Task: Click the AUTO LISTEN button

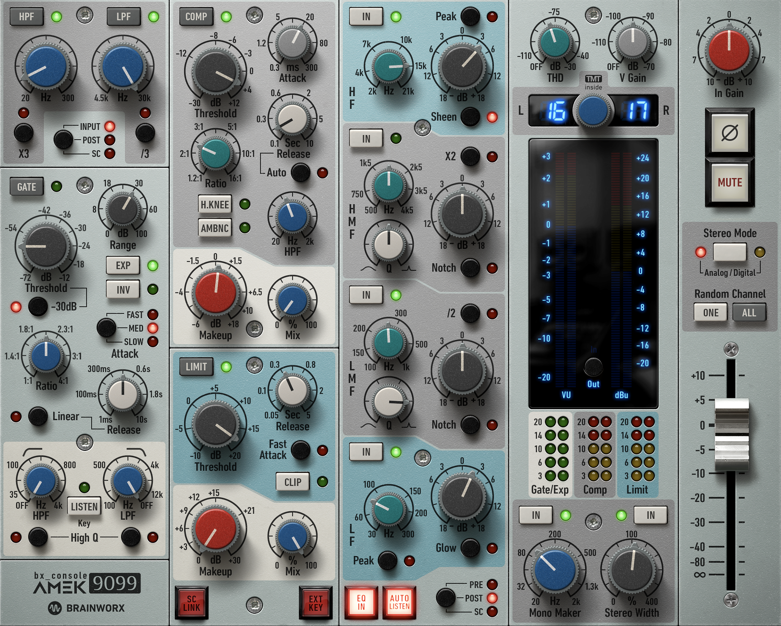Action: coord(399,602)
